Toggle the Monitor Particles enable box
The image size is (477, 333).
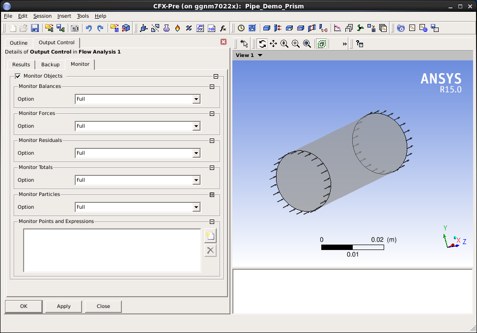[212, 194]
